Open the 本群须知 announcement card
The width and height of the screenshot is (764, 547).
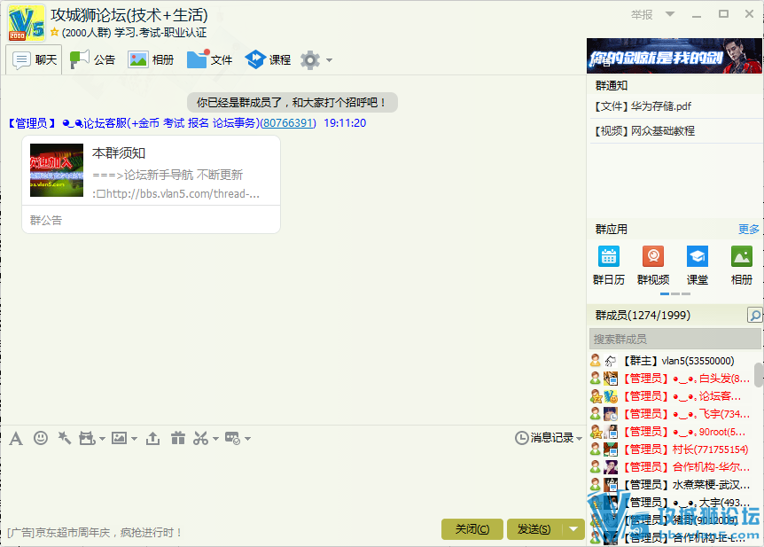[151, 174]
